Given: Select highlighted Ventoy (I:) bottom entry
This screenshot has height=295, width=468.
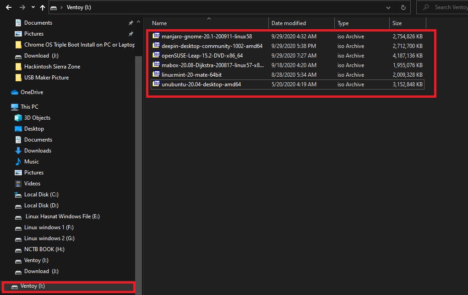Looking at the screenshot, I should click(68, 287).
